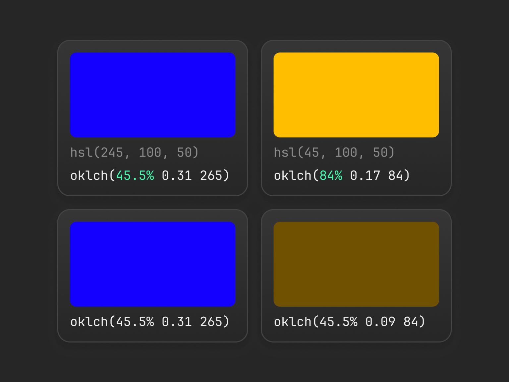Click the blue swatch in the card without hsl
The height and width of the screenshot is (382, 509).
(x=152, y=264)
